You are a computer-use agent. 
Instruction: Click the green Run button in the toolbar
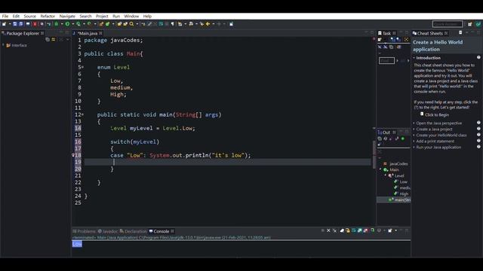point(67,23)
